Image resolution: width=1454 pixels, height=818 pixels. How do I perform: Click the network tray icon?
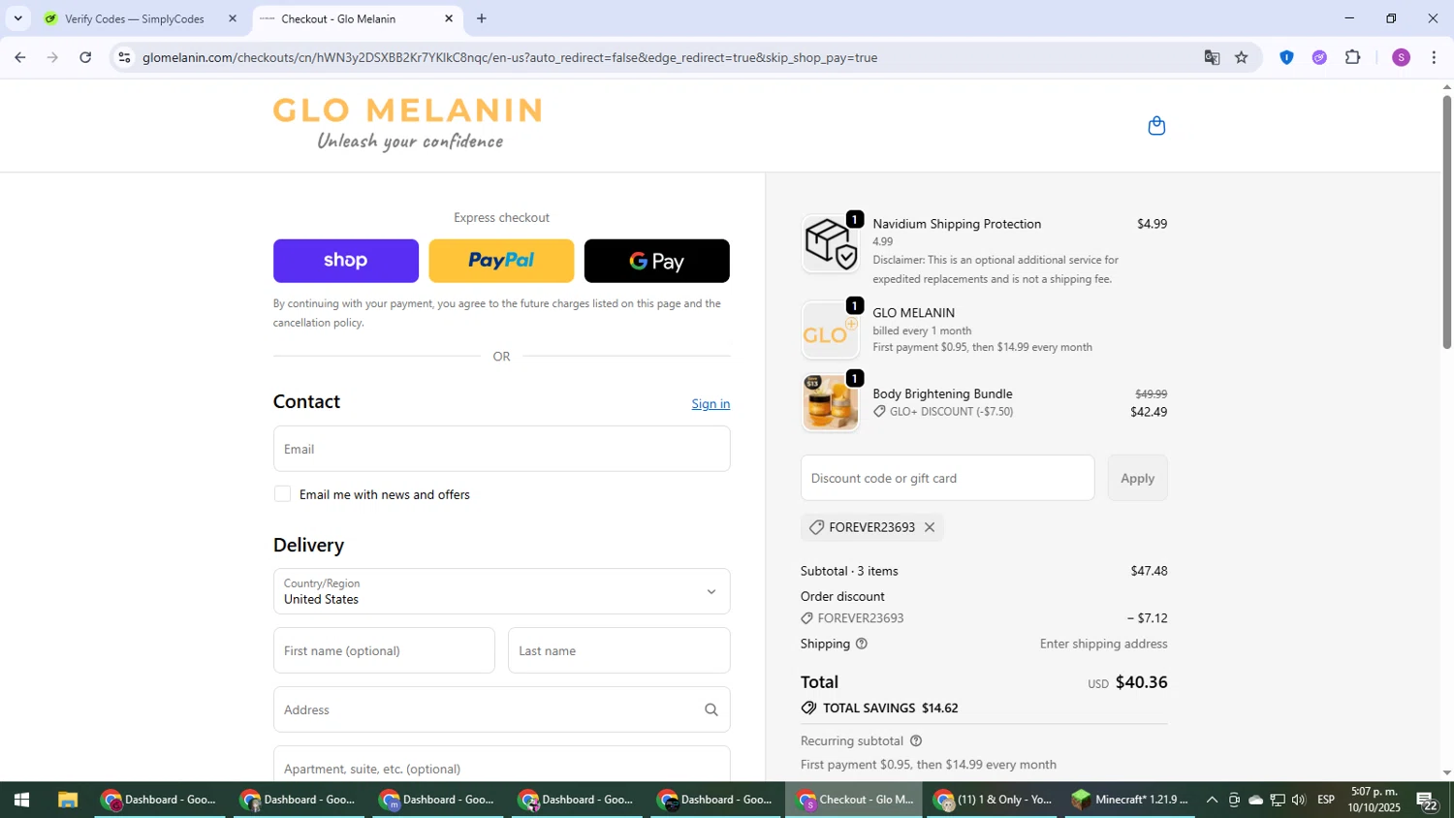(1278, 801)
